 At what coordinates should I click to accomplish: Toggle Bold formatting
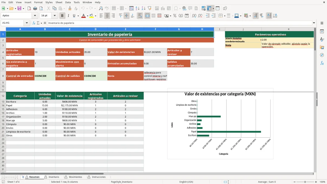[x=62, y=16]
